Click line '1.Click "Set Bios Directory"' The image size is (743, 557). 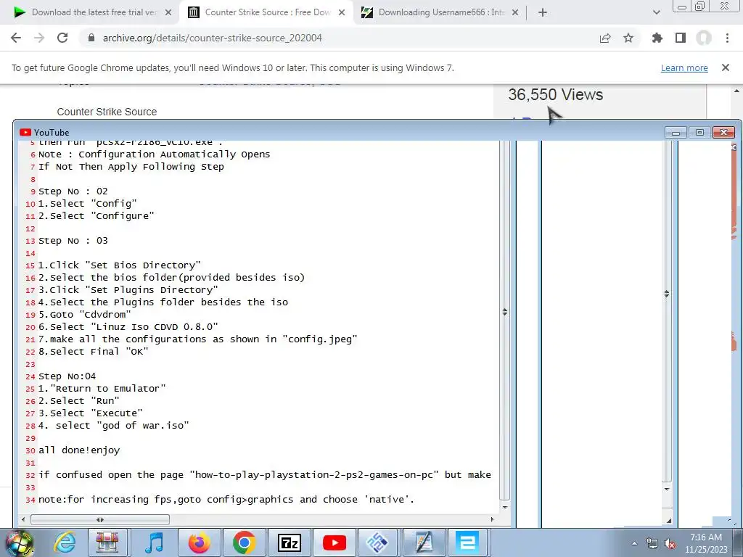tap(120, 265)
